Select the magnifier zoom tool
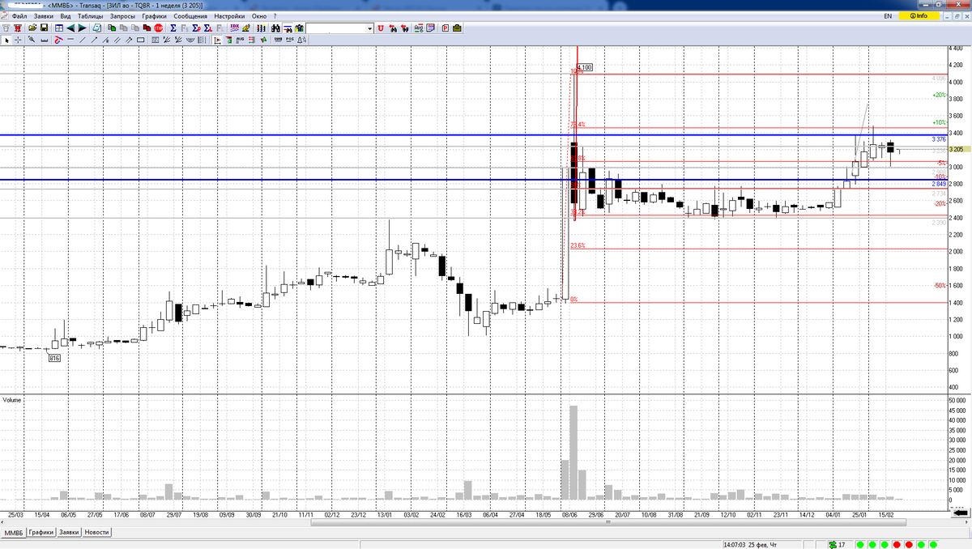 [32, 40]
